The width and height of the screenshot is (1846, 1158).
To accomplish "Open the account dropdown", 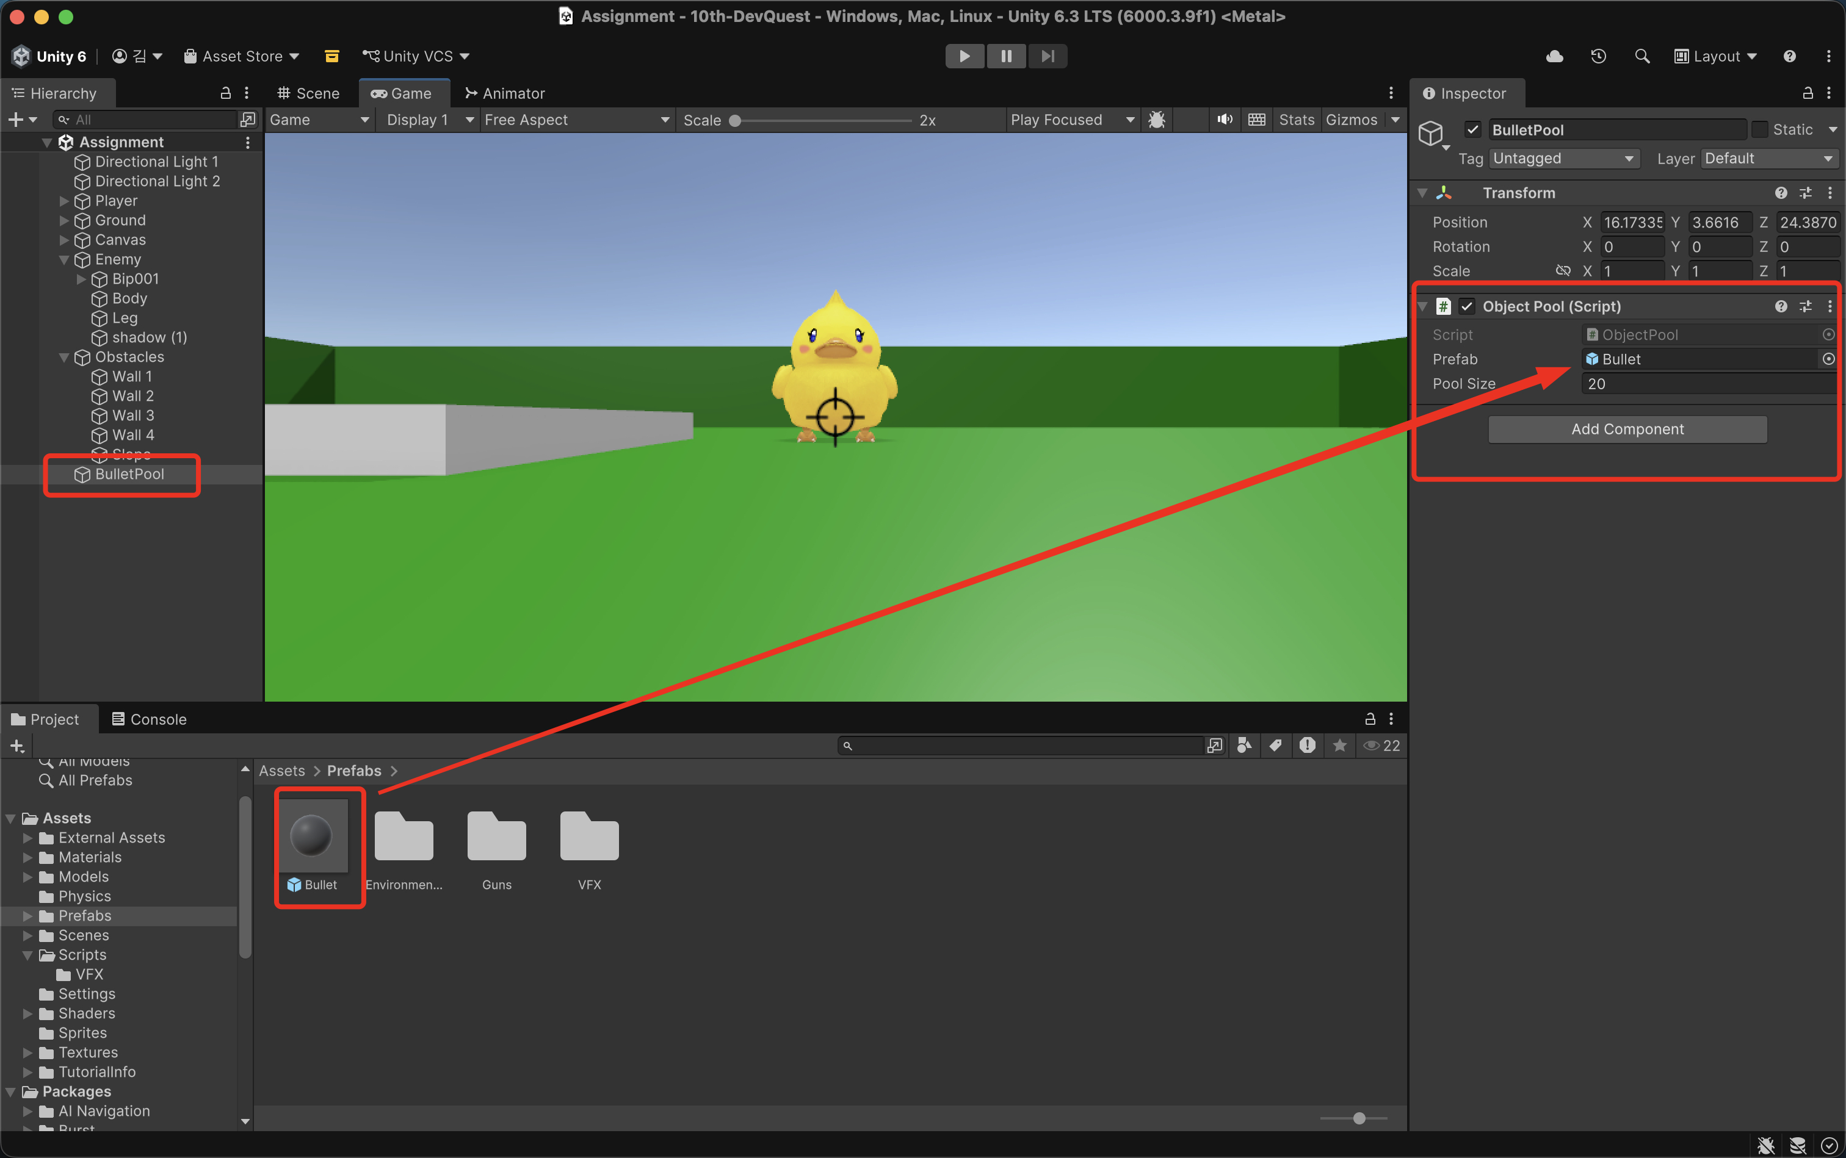I will click(137, 56).
